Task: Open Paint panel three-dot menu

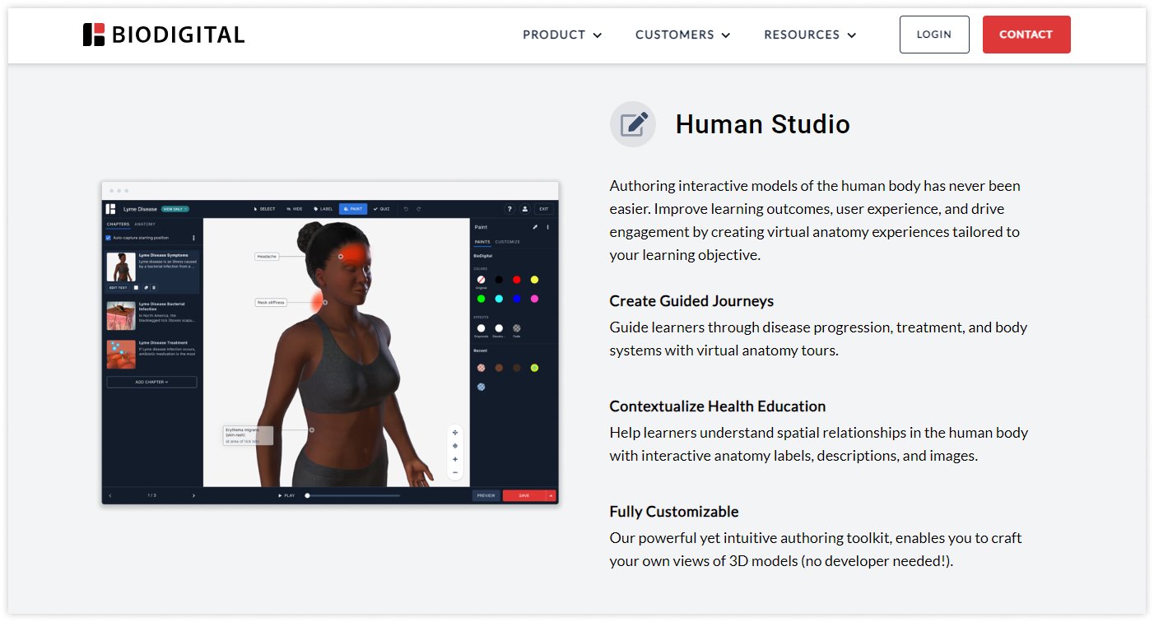Action: click(x=547, y=227)
